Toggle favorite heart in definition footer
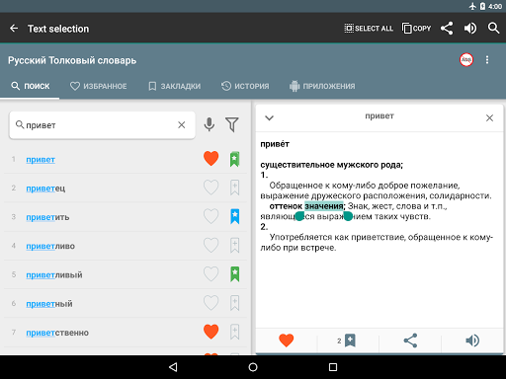The height and width of the screenshot is (379, 506). [x=286, y=341]
